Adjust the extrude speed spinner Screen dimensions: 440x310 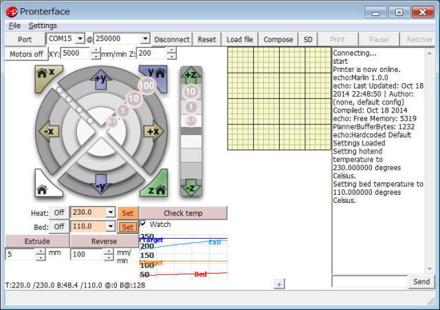click(x=109, y=254)
